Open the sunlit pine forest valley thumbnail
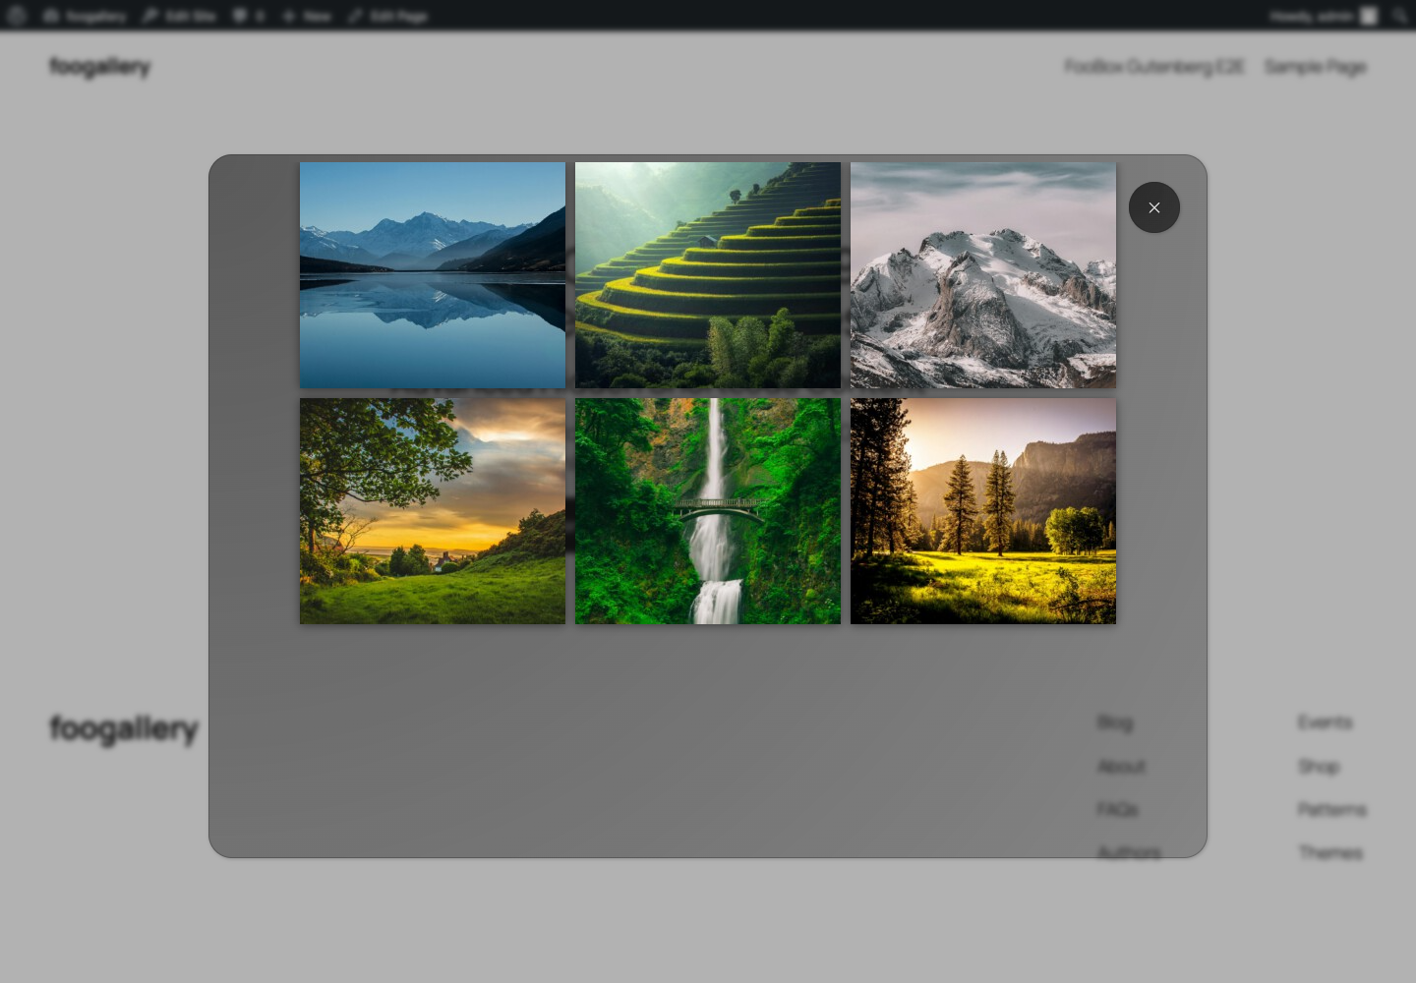This screenshot has width=1416, height=983. [983, 511]
